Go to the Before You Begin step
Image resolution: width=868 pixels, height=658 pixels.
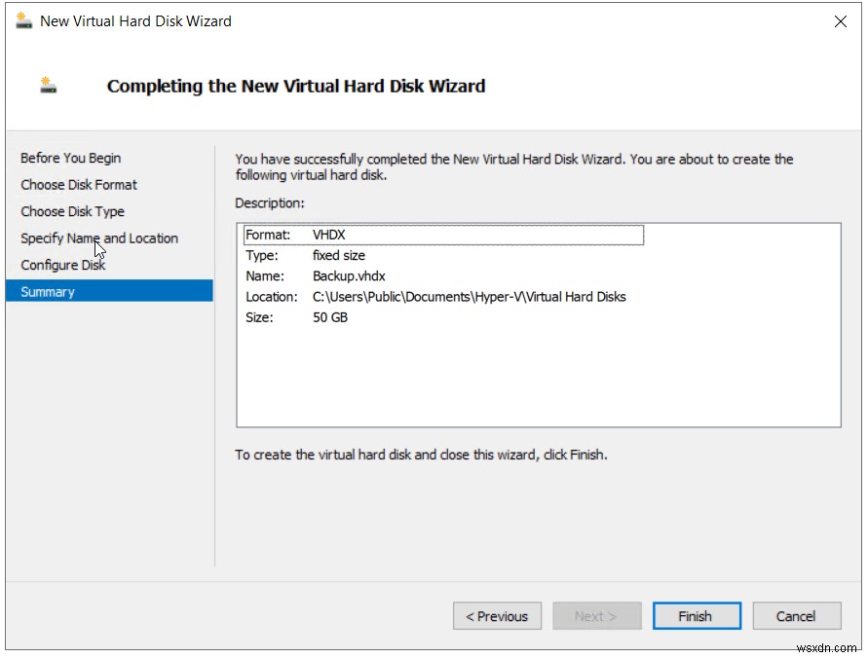coord(71,158)
